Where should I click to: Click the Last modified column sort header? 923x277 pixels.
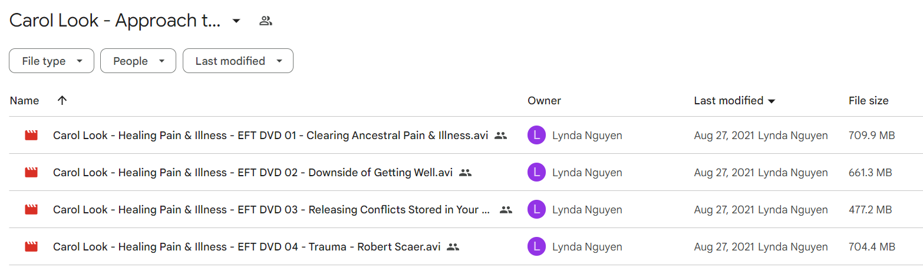(734, 101)
